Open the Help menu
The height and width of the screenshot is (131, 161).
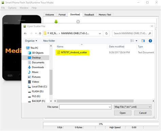[34, 8]
